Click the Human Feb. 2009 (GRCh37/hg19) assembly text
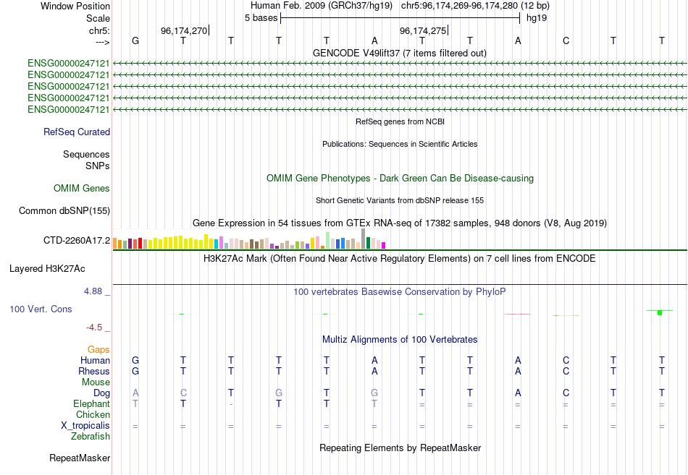This screenshot has width=688, height=475. click(x=321, y=6)
